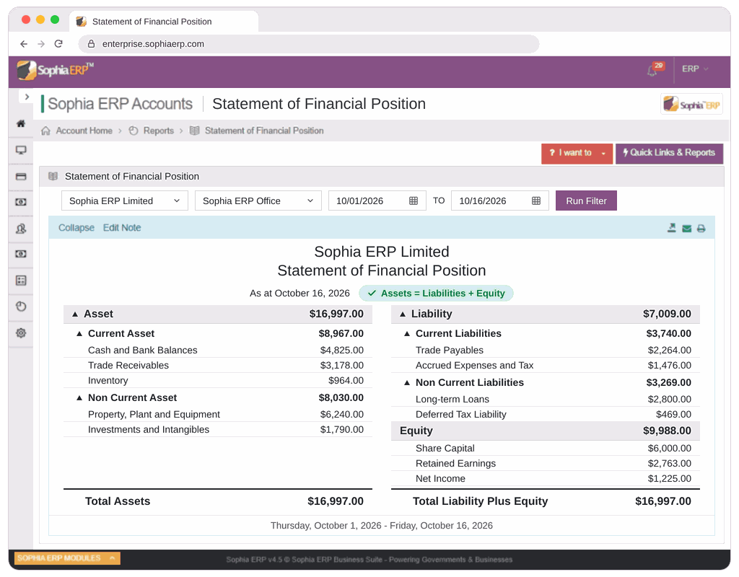Click the Assets = Liabilities + Equity badge
Screen dimensions: 739x577
436,293
